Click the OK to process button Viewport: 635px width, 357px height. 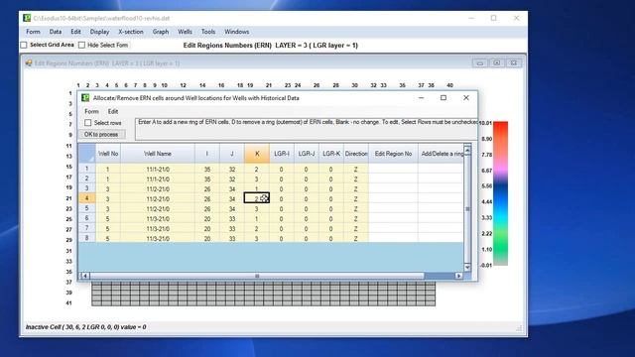coord(101,134)
